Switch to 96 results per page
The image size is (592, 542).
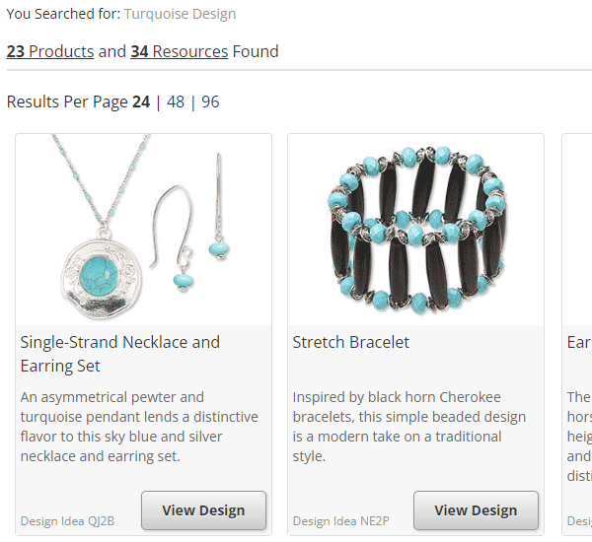(210, 102)
